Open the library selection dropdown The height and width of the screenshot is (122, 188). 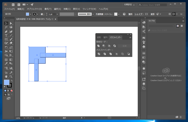click(x=161, y=26)
